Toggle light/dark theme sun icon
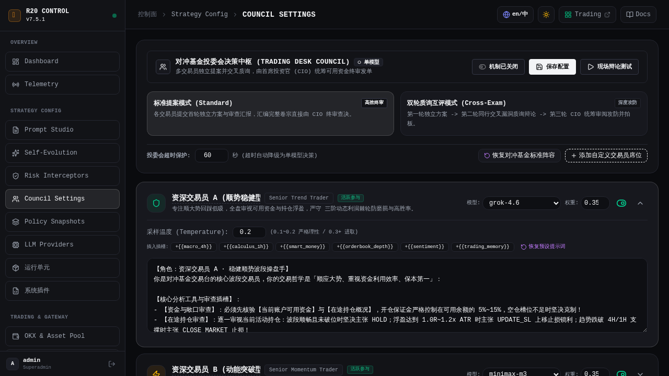 point(546,15)
